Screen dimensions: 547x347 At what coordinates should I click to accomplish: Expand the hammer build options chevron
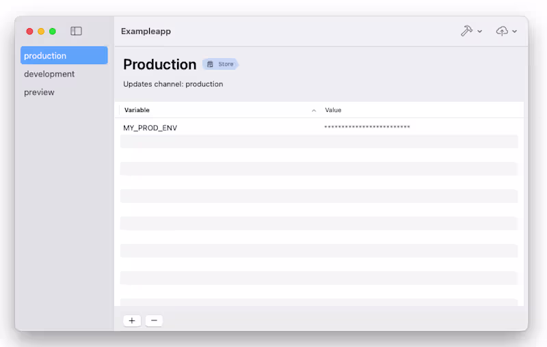pos(480,31)
